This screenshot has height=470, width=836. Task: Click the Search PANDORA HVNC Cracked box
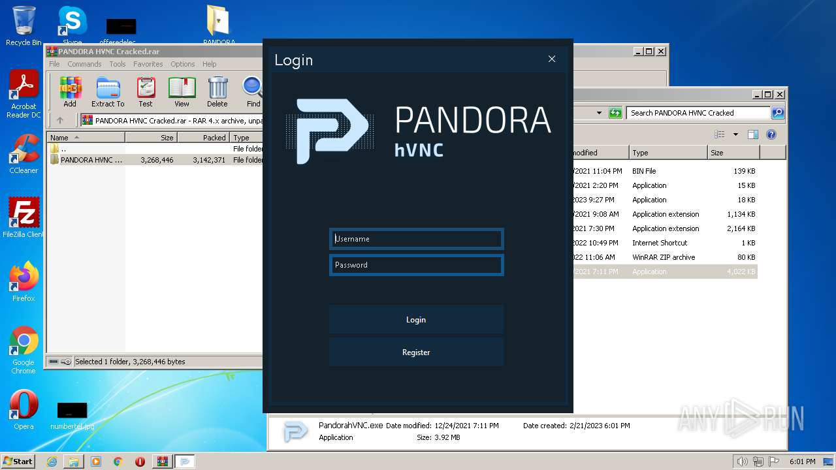(x=698, y=113)
